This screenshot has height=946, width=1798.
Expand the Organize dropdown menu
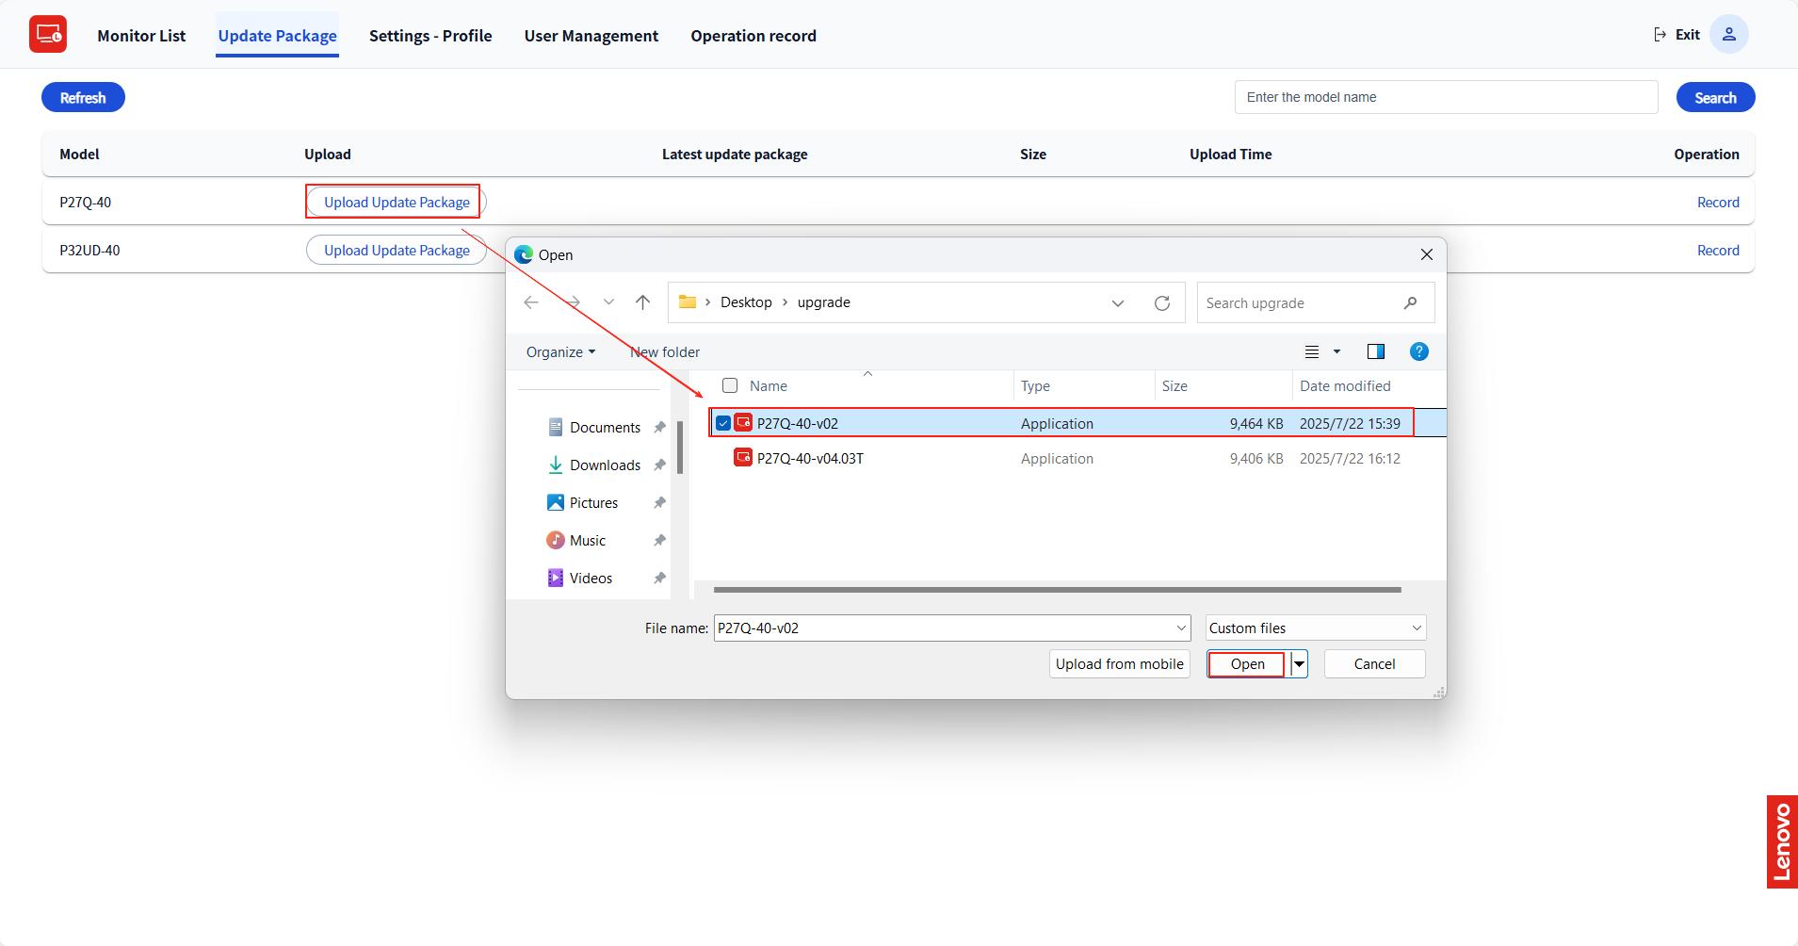[x=560, y=351]
